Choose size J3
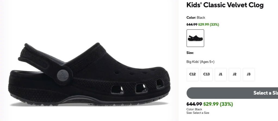Image resolution: width=278 pixels, height=121 pixels. pyautogui.click(x=249, y=75)
